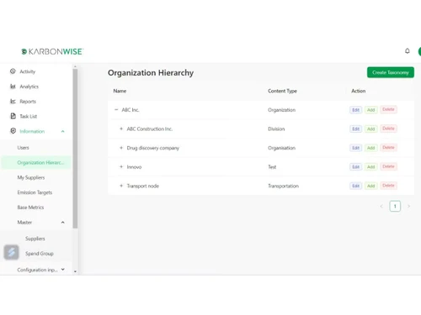Select Users in the sidebar
Viewport: 421px width, 315px height.
(x=23, y=148)
